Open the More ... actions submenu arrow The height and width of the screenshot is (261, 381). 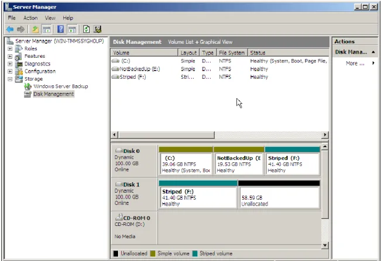[373, 63]
